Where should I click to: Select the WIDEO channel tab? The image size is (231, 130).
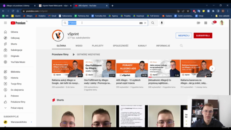79,46
